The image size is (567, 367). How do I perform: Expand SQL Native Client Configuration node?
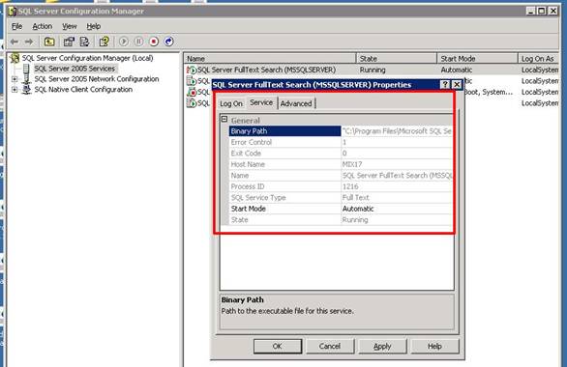[x=15, y=90]
